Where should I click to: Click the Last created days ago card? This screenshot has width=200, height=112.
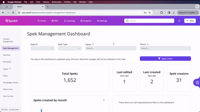pyautogui.click(x=152, y=78)
